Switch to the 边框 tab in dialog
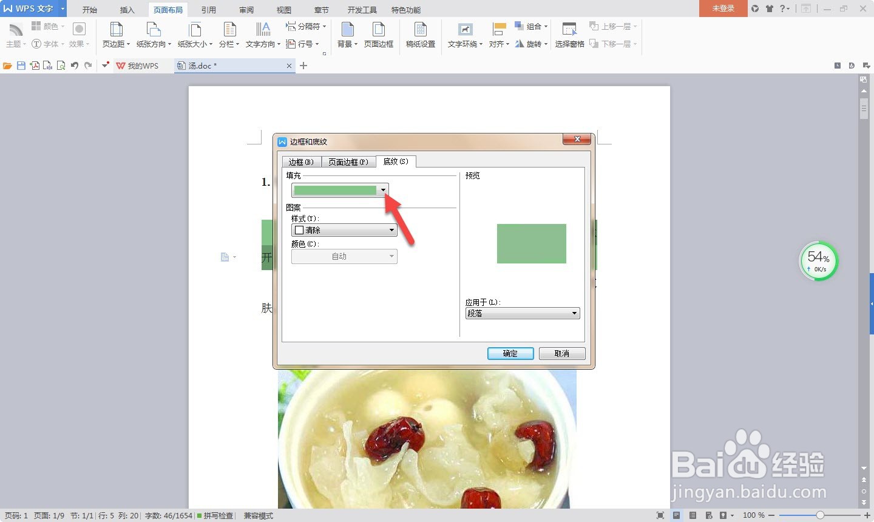874x522 pixels. (x=301, y=162)
